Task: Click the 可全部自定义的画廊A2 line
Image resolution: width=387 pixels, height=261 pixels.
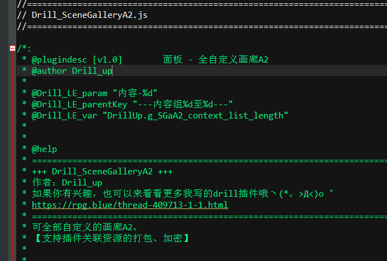Action: pos(85,227)
